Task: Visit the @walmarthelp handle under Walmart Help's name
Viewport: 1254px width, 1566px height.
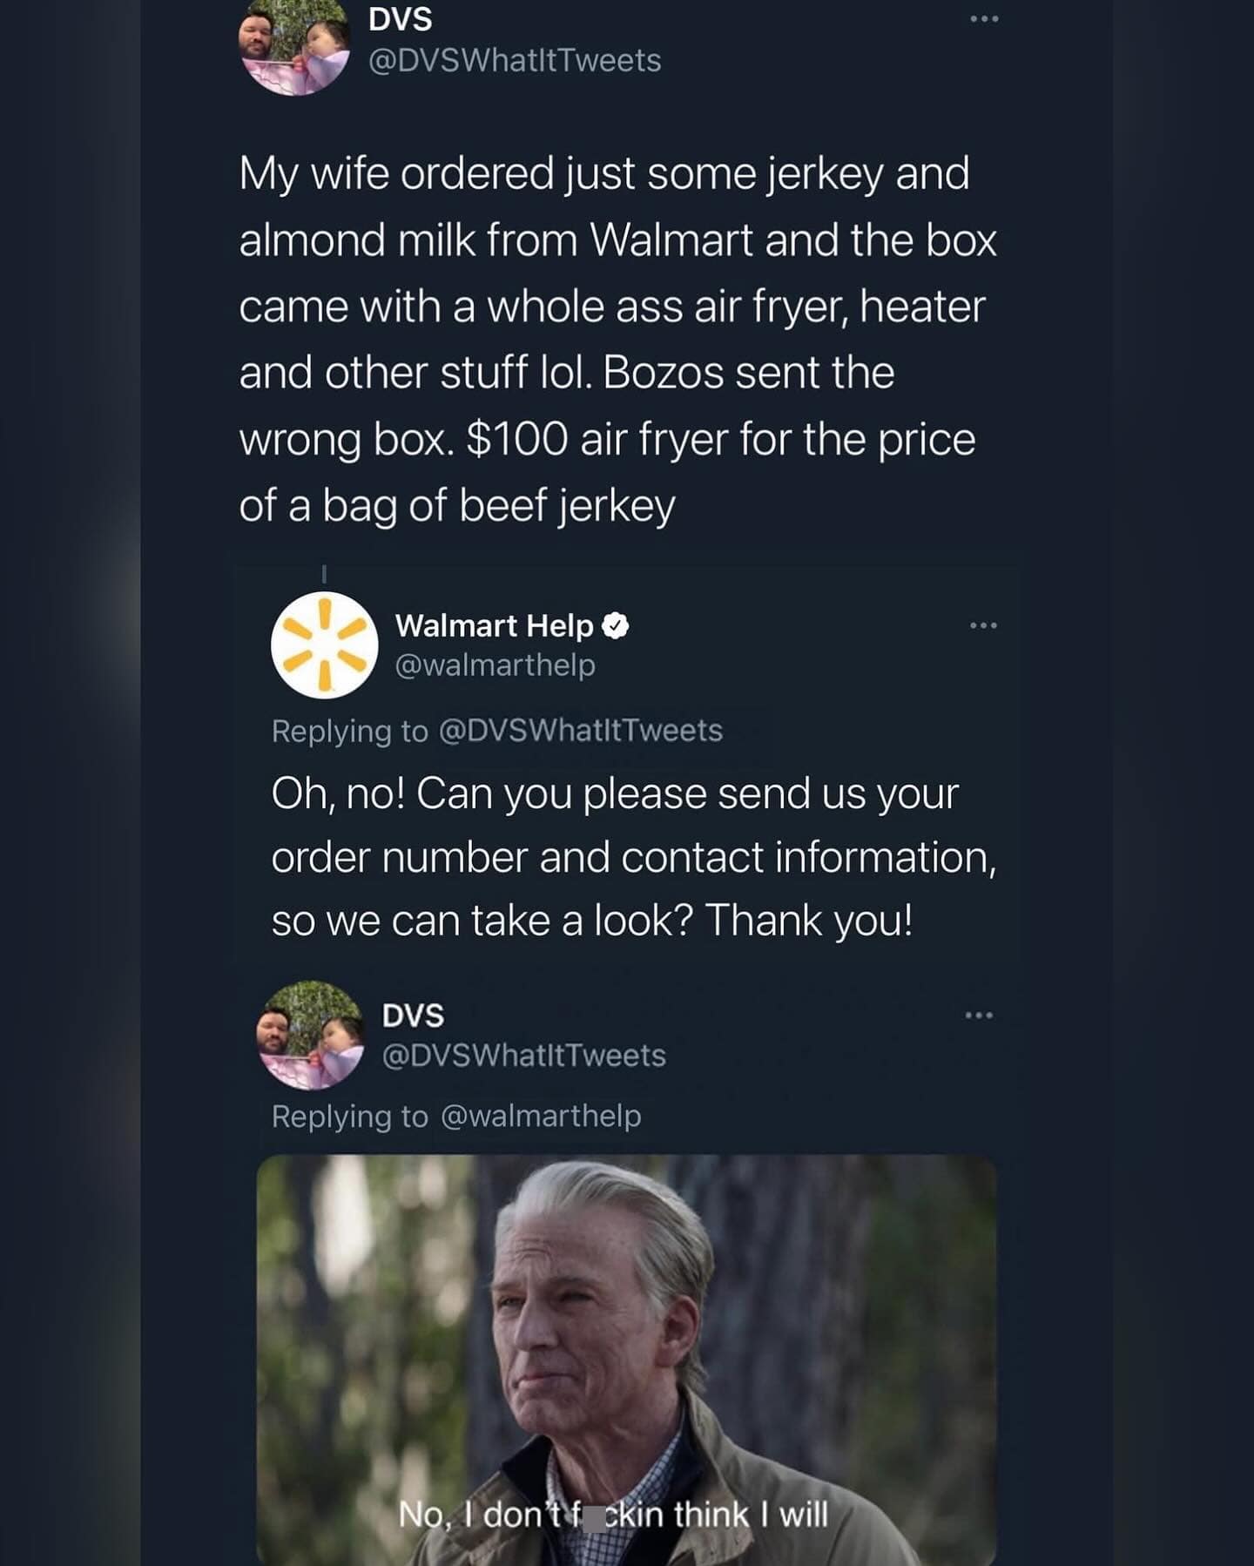Action: coord(495,665)
